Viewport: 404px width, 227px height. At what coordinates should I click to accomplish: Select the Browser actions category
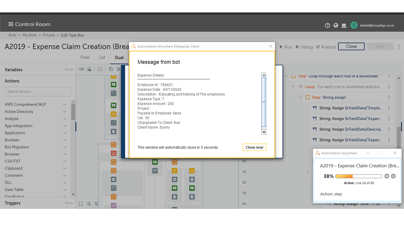12,154
